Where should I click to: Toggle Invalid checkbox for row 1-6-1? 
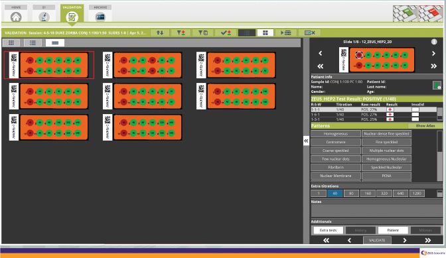415,115
